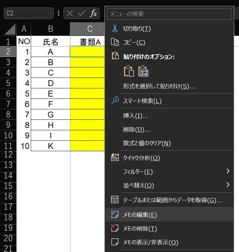Image resolution: width=239 pixels, height=252 pixels.
Task: Click the Quick Analysis lightning icon
Action: coord(115,157)
